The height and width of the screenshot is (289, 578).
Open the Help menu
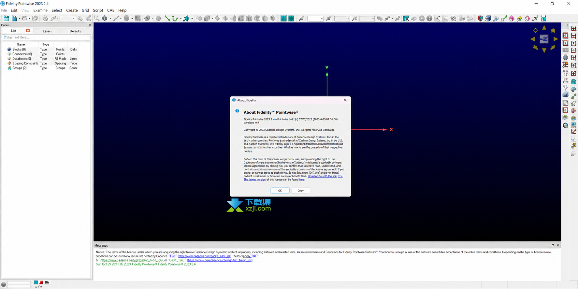122,10
